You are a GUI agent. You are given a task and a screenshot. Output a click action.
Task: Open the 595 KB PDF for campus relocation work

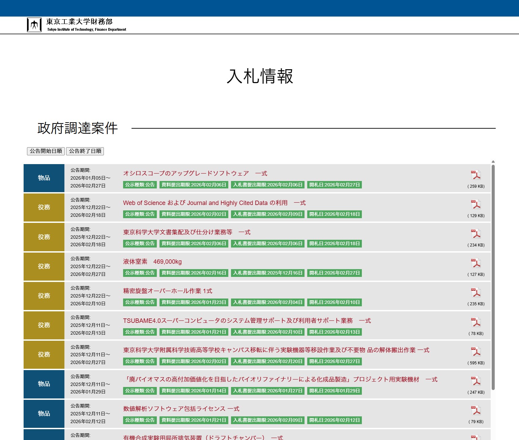(476, 352)
